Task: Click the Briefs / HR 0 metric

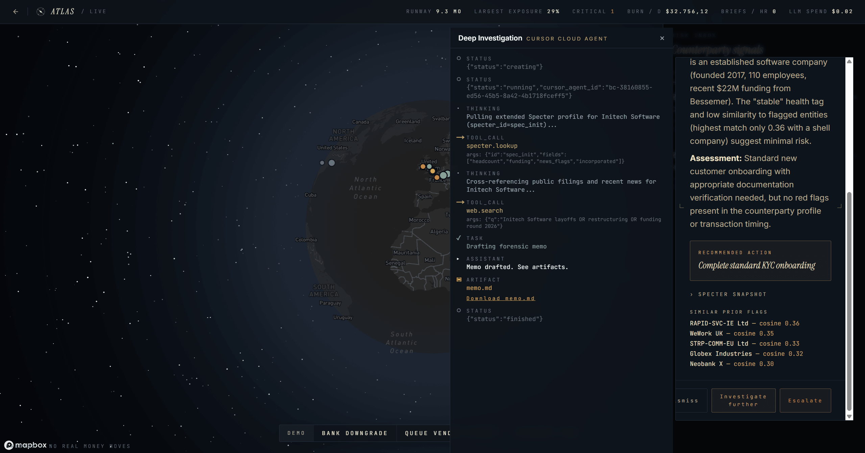Action: pos(748,11)
